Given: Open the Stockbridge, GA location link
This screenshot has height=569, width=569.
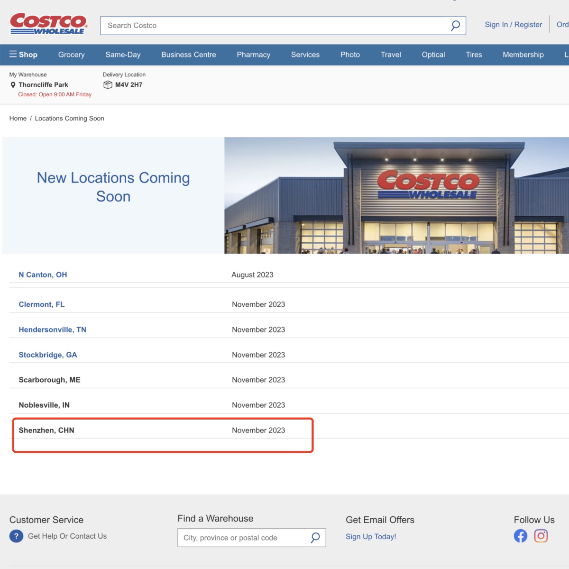Looking at the screenshot, I should click(47, 355).
